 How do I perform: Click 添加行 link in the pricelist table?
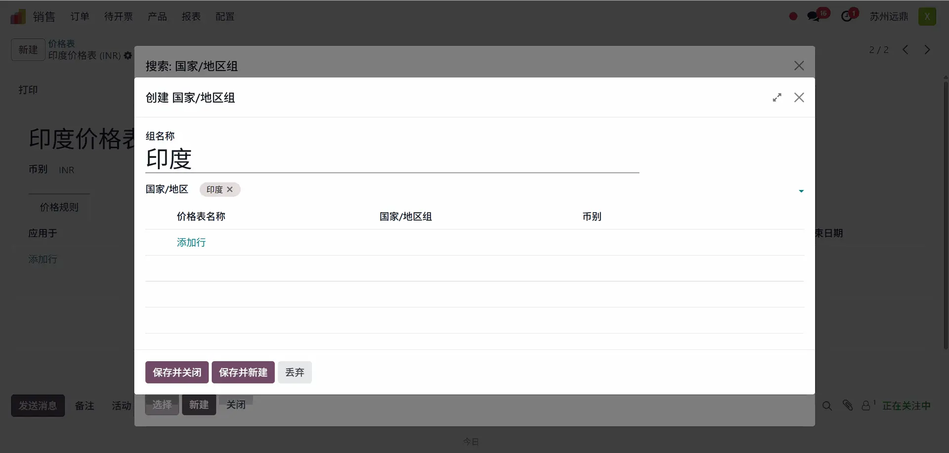point(191,243)
